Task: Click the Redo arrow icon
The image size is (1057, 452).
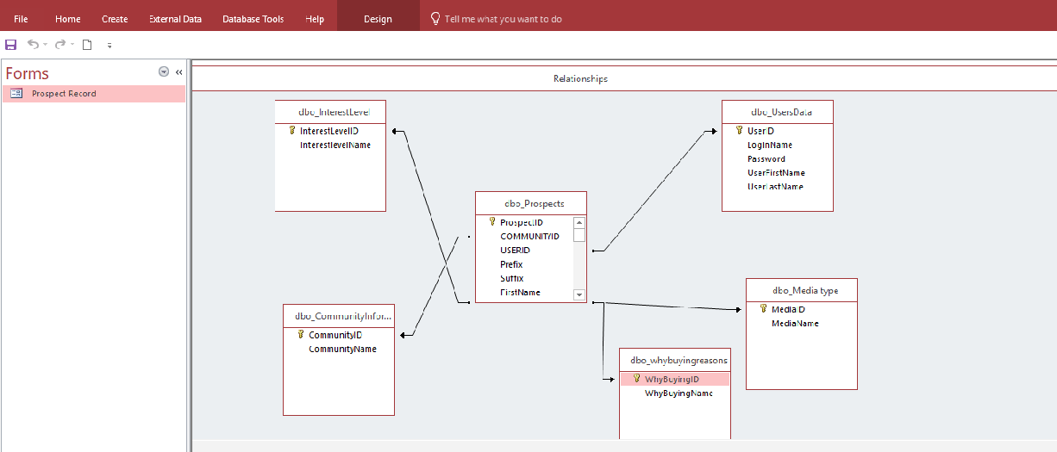Action: tap(60, 45)
